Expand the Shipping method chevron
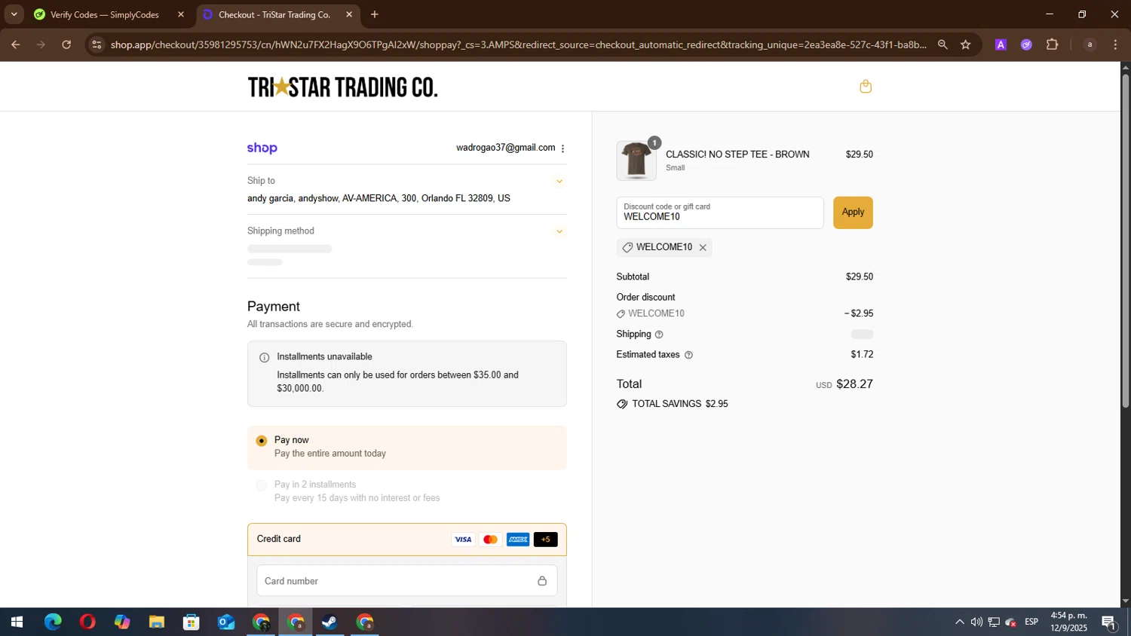 point(559,232)
